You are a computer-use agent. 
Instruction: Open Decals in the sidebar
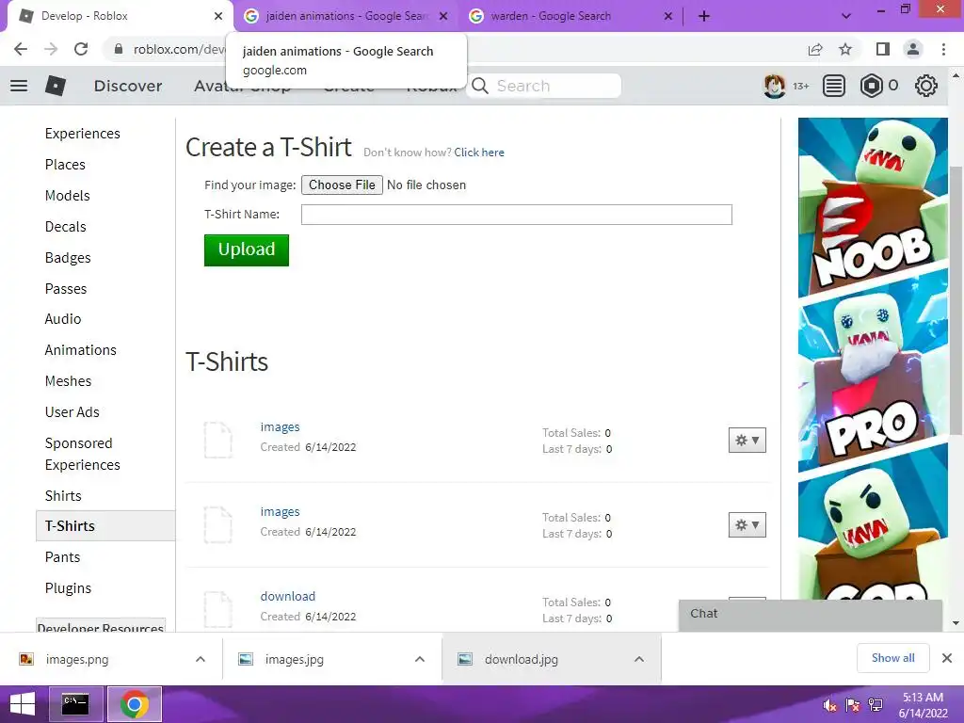66,226
